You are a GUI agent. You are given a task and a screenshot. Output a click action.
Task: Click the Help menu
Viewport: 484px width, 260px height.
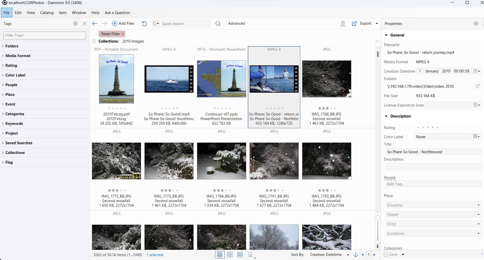click(95, 13)
